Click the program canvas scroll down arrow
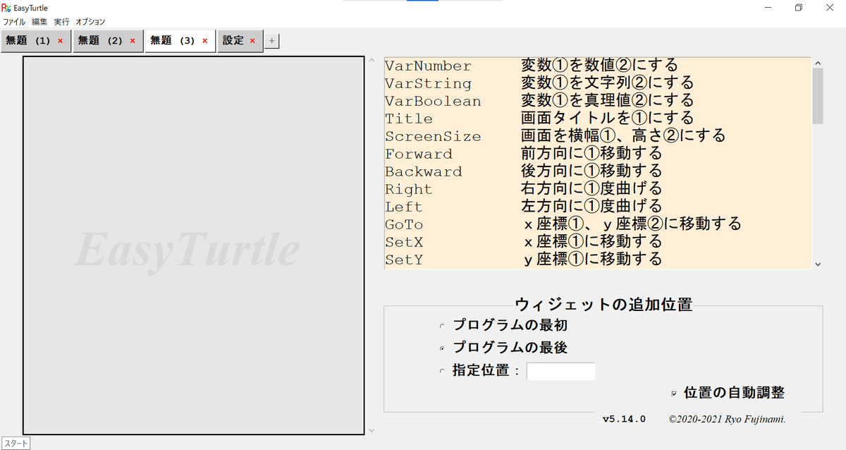 coord(372,430)
